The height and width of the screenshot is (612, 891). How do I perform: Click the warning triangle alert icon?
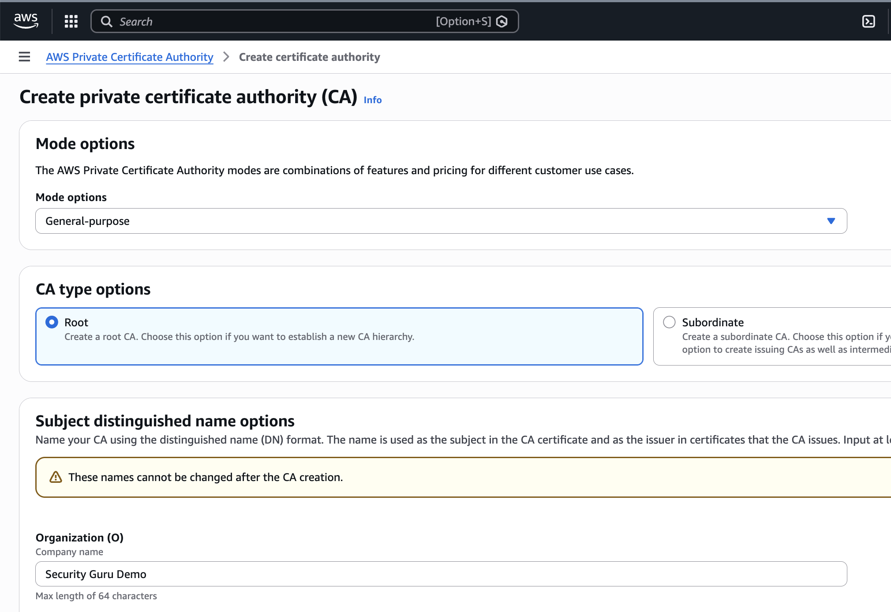point(56,477)
